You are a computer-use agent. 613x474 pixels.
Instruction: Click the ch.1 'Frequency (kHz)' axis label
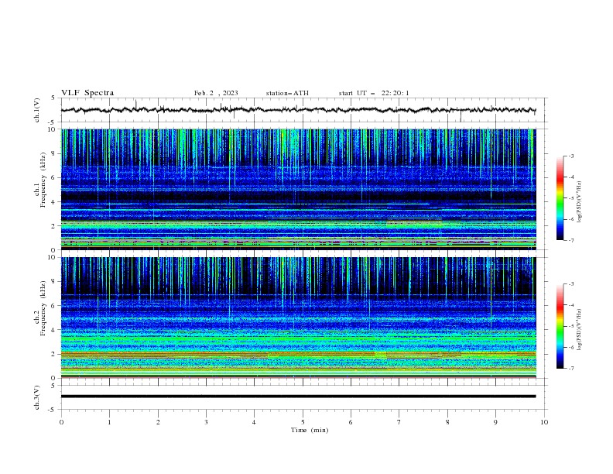click(x=43, y=180)
